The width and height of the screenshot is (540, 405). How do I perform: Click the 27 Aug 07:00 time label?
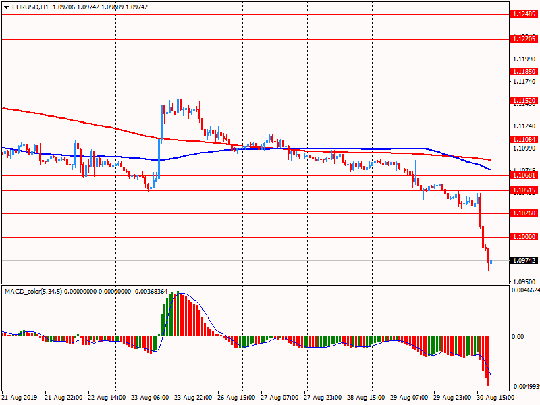(279, 398)
